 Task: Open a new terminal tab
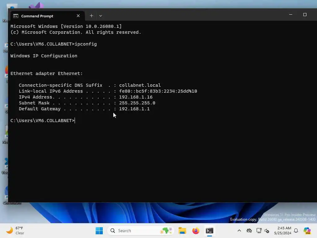pyautogui.click(x=91, y=16)
